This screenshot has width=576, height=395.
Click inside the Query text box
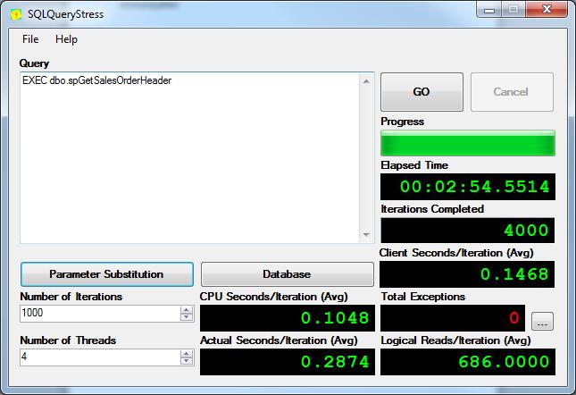[189, 158]
